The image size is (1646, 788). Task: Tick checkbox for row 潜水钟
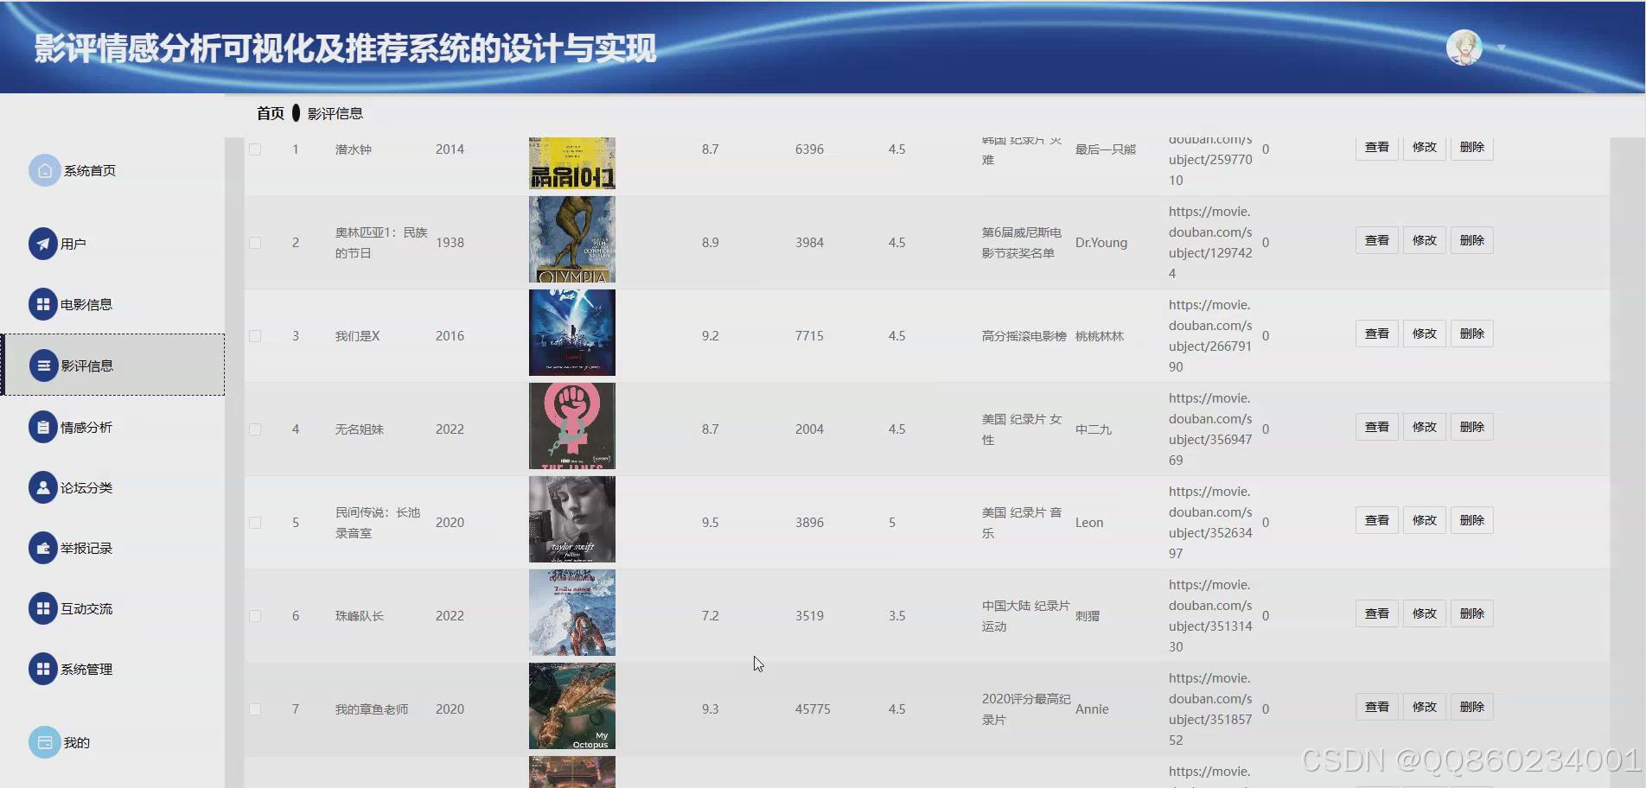(x=255, y=149)
